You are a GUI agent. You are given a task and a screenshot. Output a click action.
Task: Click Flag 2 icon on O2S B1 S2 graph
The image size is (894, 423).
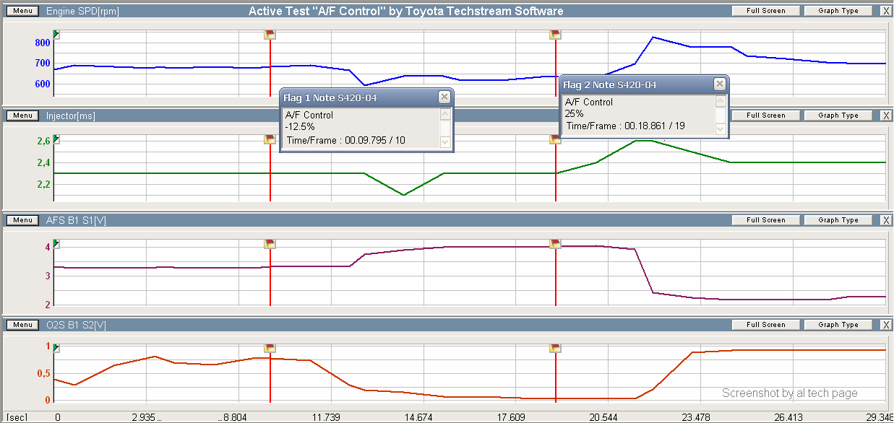click(555, 349)
